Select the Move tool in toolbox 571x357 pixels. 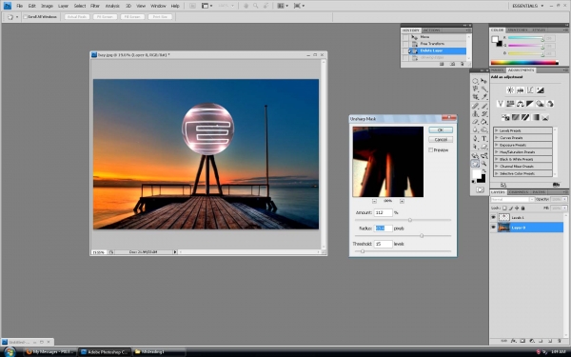pyautogui.click(x=483, y=81)
